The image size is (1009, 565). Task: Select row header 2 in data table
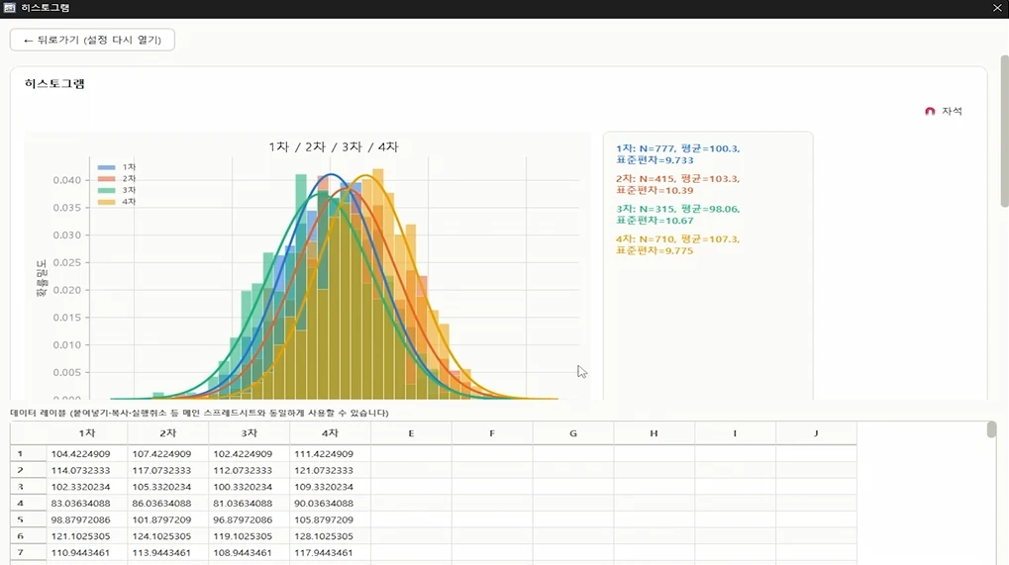(x=29, y=471)
